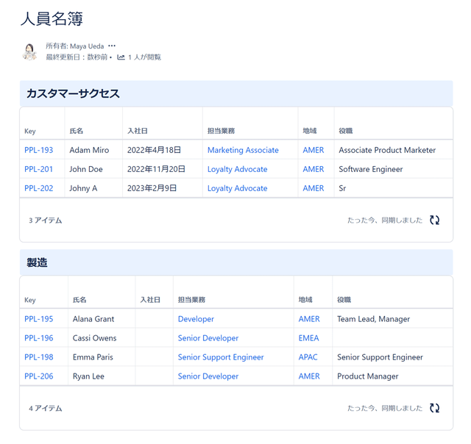Click Senior Developer in Cassi Owens' row
471x444 pixels.
click(x=208, y=338)
